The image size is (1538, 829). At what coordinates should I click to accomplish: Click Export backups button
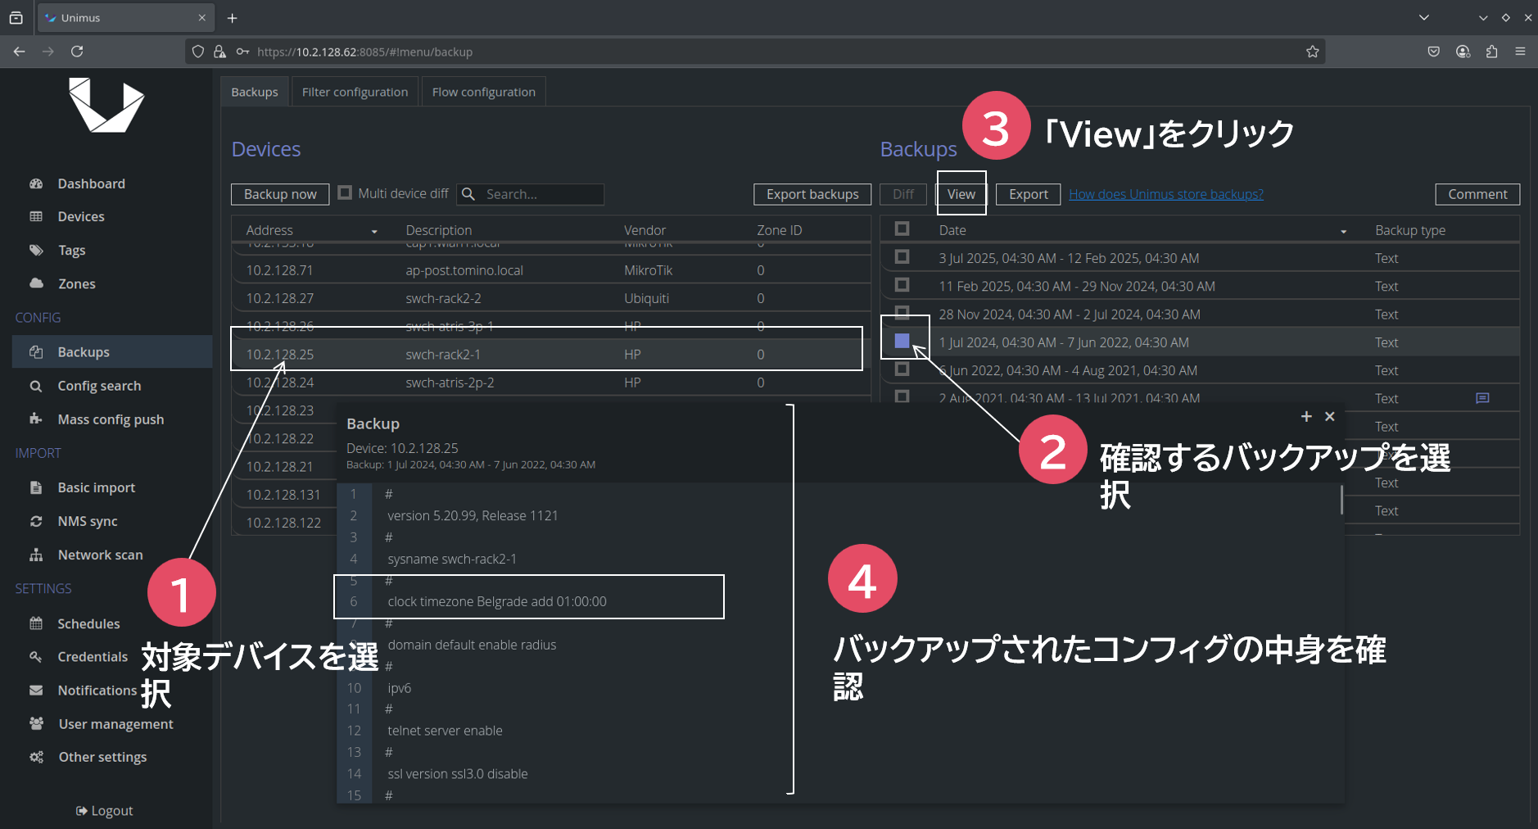click(812, 194)
